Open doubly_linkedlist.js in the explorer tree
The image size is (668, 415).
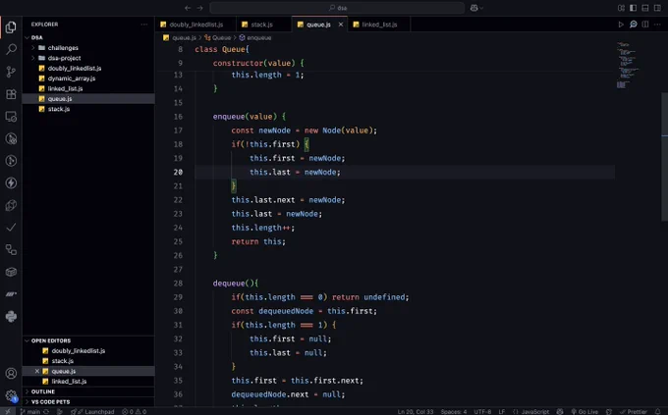(75, 68)
